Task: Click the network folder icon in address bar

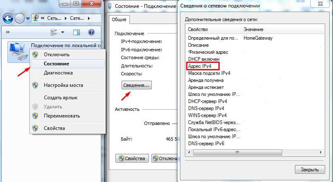Action: pos(36,18)
